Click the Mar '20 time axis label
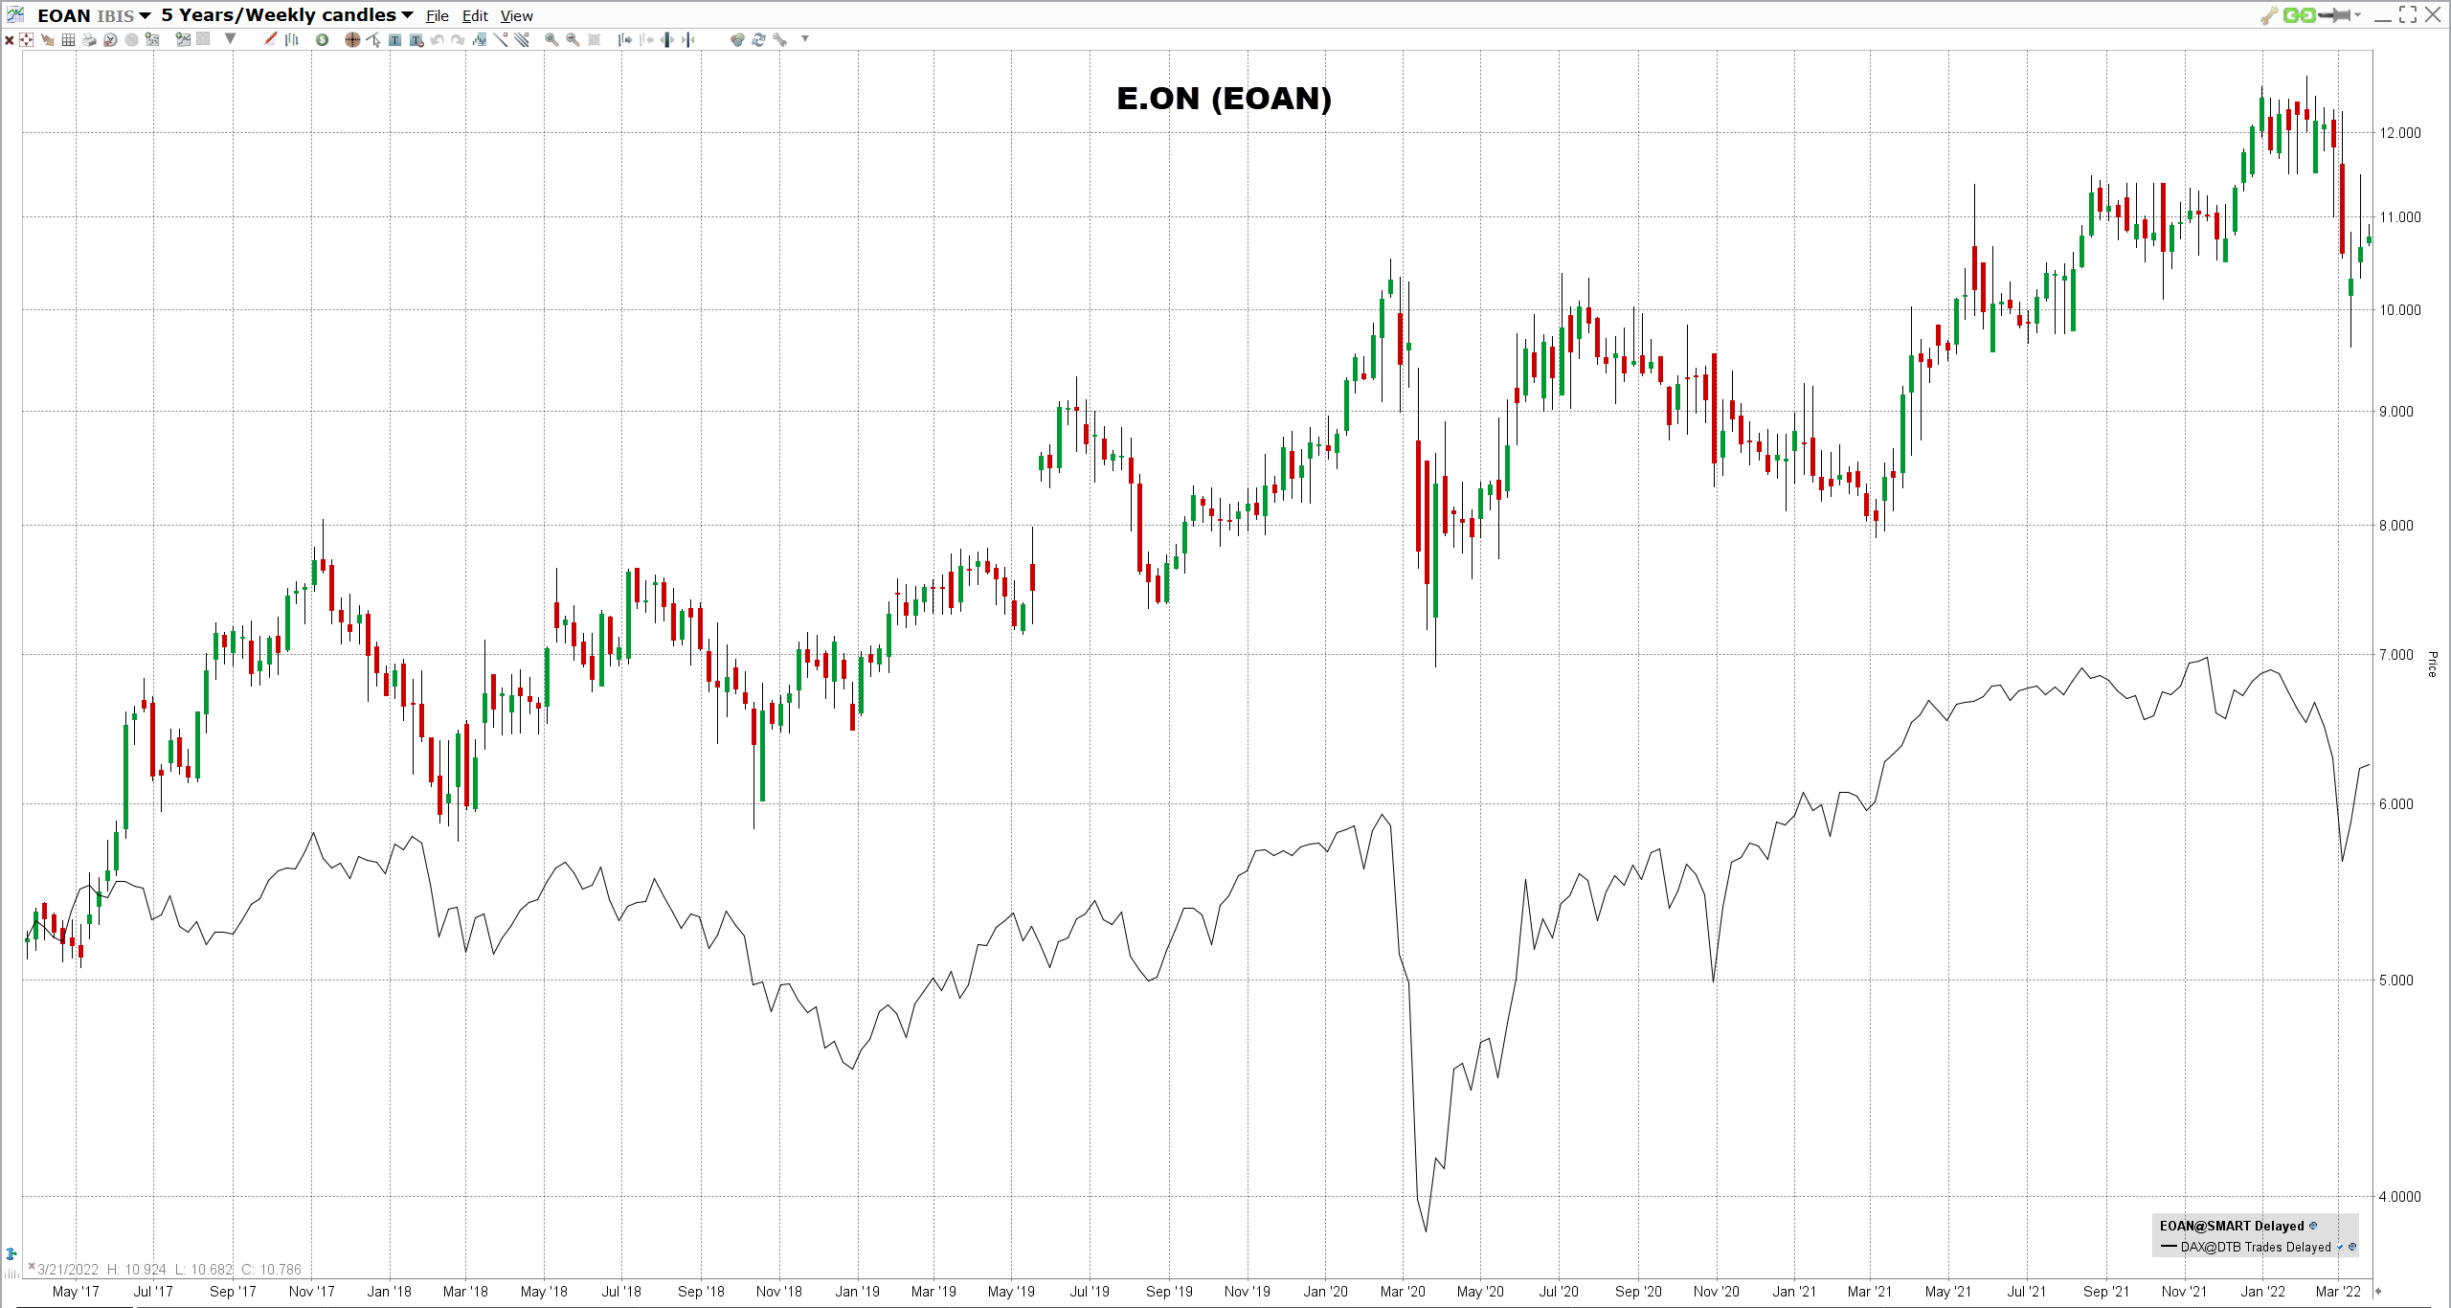This screenshot has width=2451, height=1308. pos(1403,1292)
